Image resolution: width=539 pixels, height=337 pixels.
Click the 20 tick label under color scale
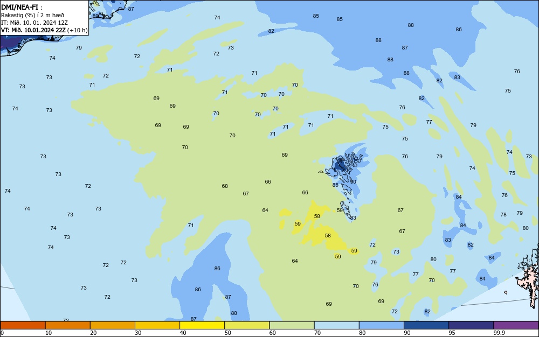93,333
